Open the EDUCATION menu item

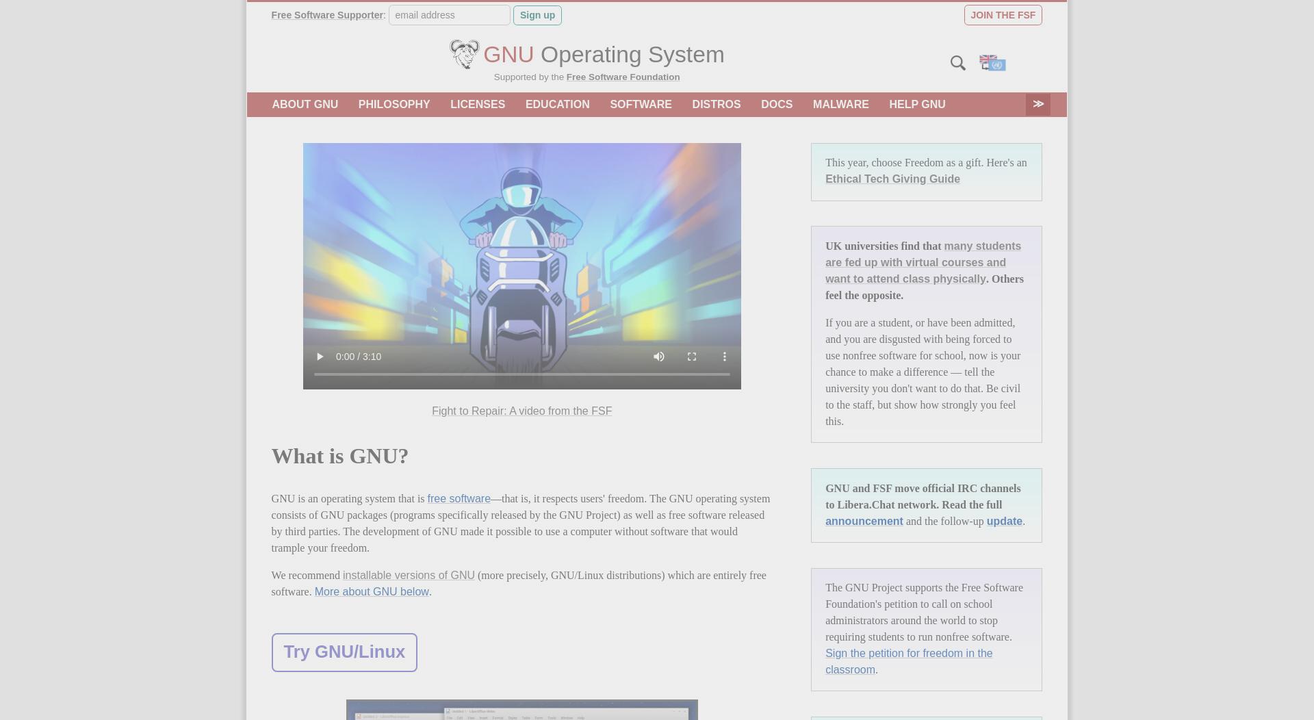(x=558, y=105)
